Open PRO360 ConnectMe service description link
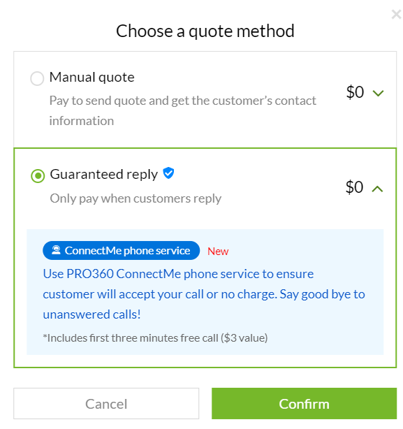The width and height of the screenshot is (403, 429). (204, 294)
